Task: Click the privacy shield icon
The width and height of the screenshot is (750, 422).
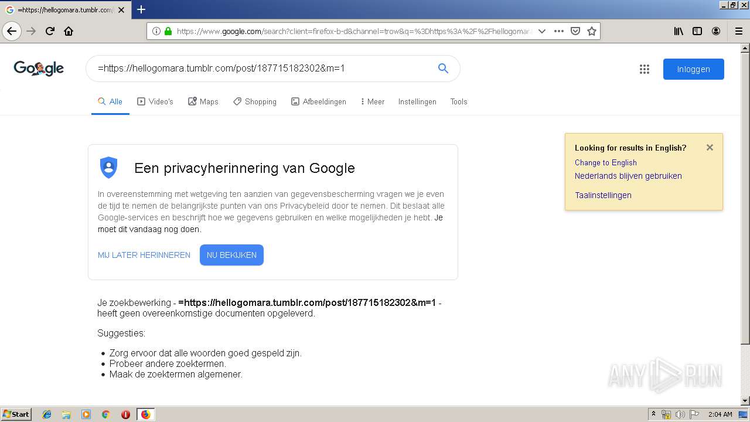Action: (x=108, y=168)
